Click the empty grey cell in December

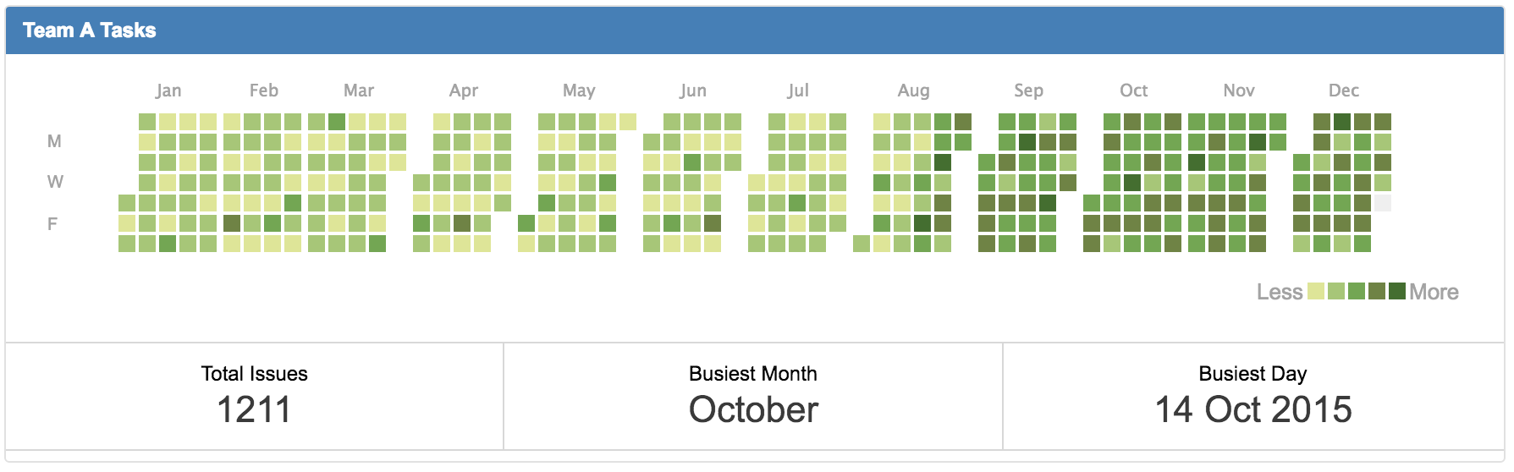[1383, 203]
